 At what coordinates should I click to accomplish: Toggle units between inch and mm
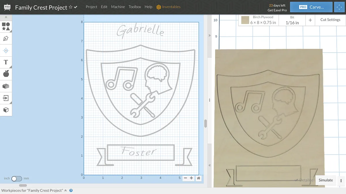click(x=16, y=178)
